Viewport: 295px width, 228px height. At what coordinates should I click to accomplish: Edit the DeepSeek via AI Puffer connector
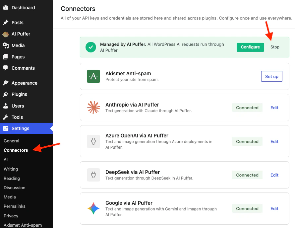tap(274, 175)
